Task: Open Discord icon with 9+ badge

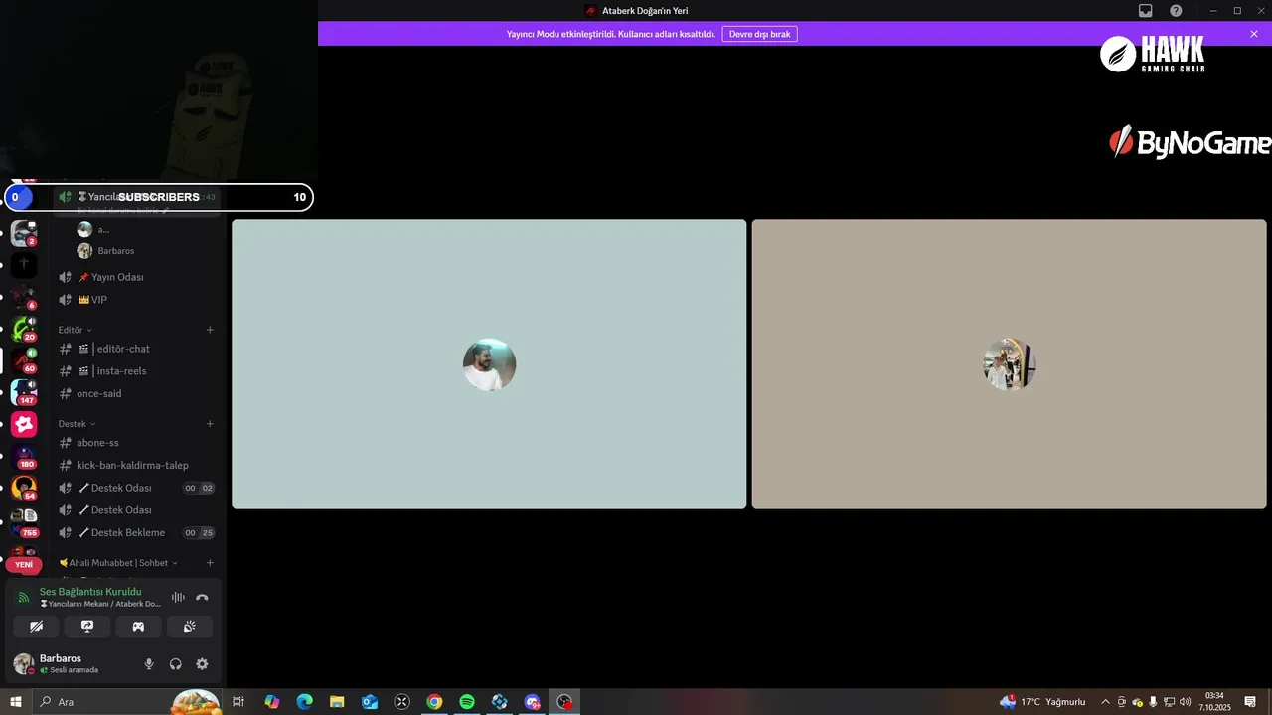Action: (x=533, y=702)
